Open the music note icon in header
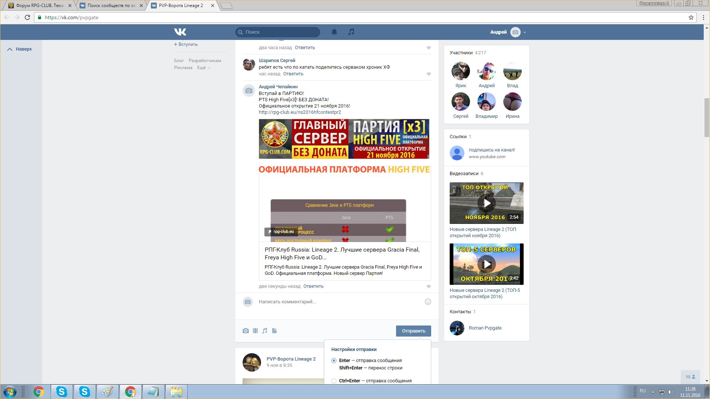Screen dimensions: 710x399 (x=351, y=32)
